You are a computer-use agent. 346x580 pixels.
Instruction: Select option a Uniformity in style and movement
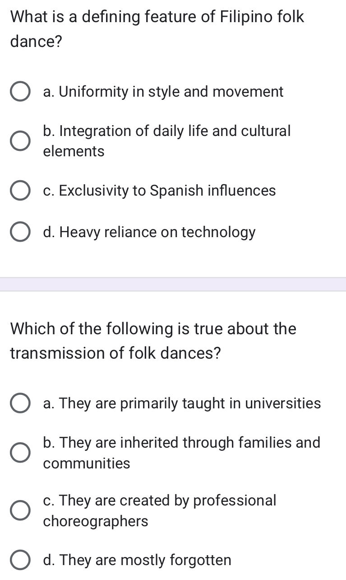[x=20, y=92]
